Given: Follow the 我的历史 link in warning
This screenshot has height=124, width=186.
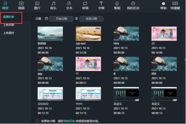Looking at the screenshot, I should [x=69, y=121].
